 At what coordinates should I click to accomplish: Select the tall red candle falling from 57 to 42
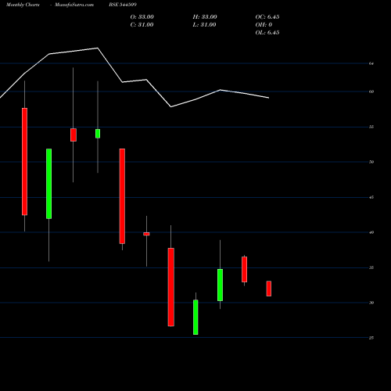[24, 162]
